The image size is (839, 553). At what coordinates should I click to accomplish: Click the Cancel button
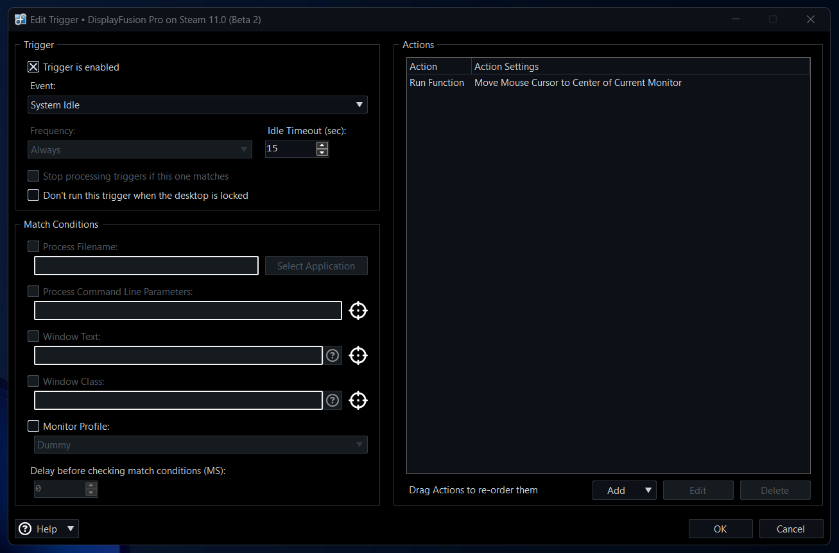791,529
